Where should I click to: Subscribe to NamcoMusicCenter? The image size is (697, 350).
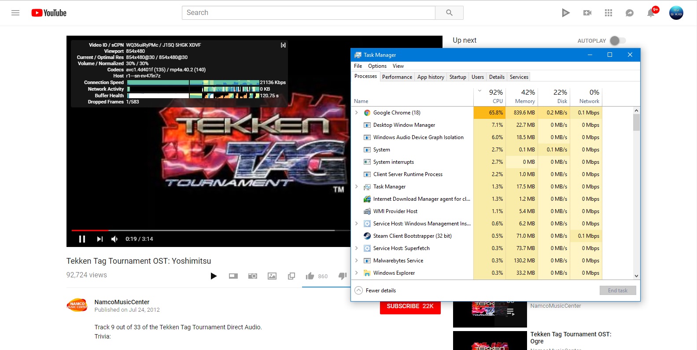[410, 306]
